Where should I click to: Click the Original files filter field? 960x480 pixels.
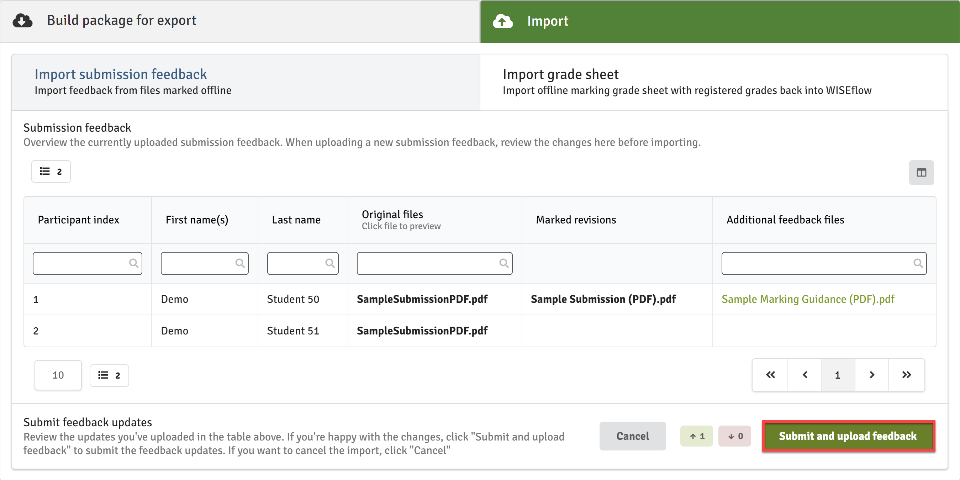[434, 263]
